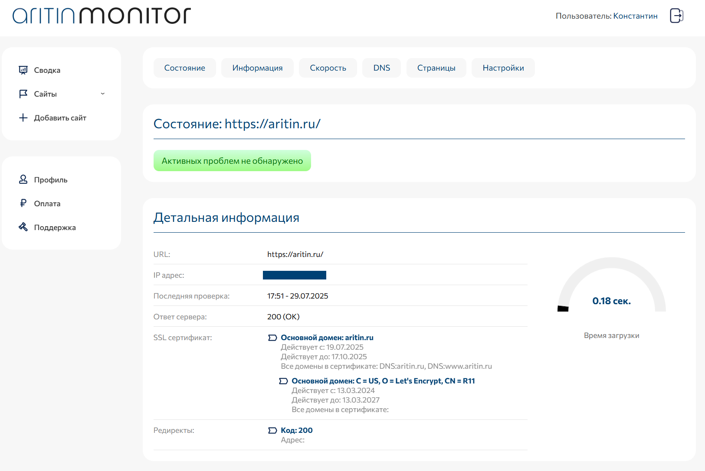Click the aritinmonitor logo
The height and width of the screenshot is (471, 705).
102,16
